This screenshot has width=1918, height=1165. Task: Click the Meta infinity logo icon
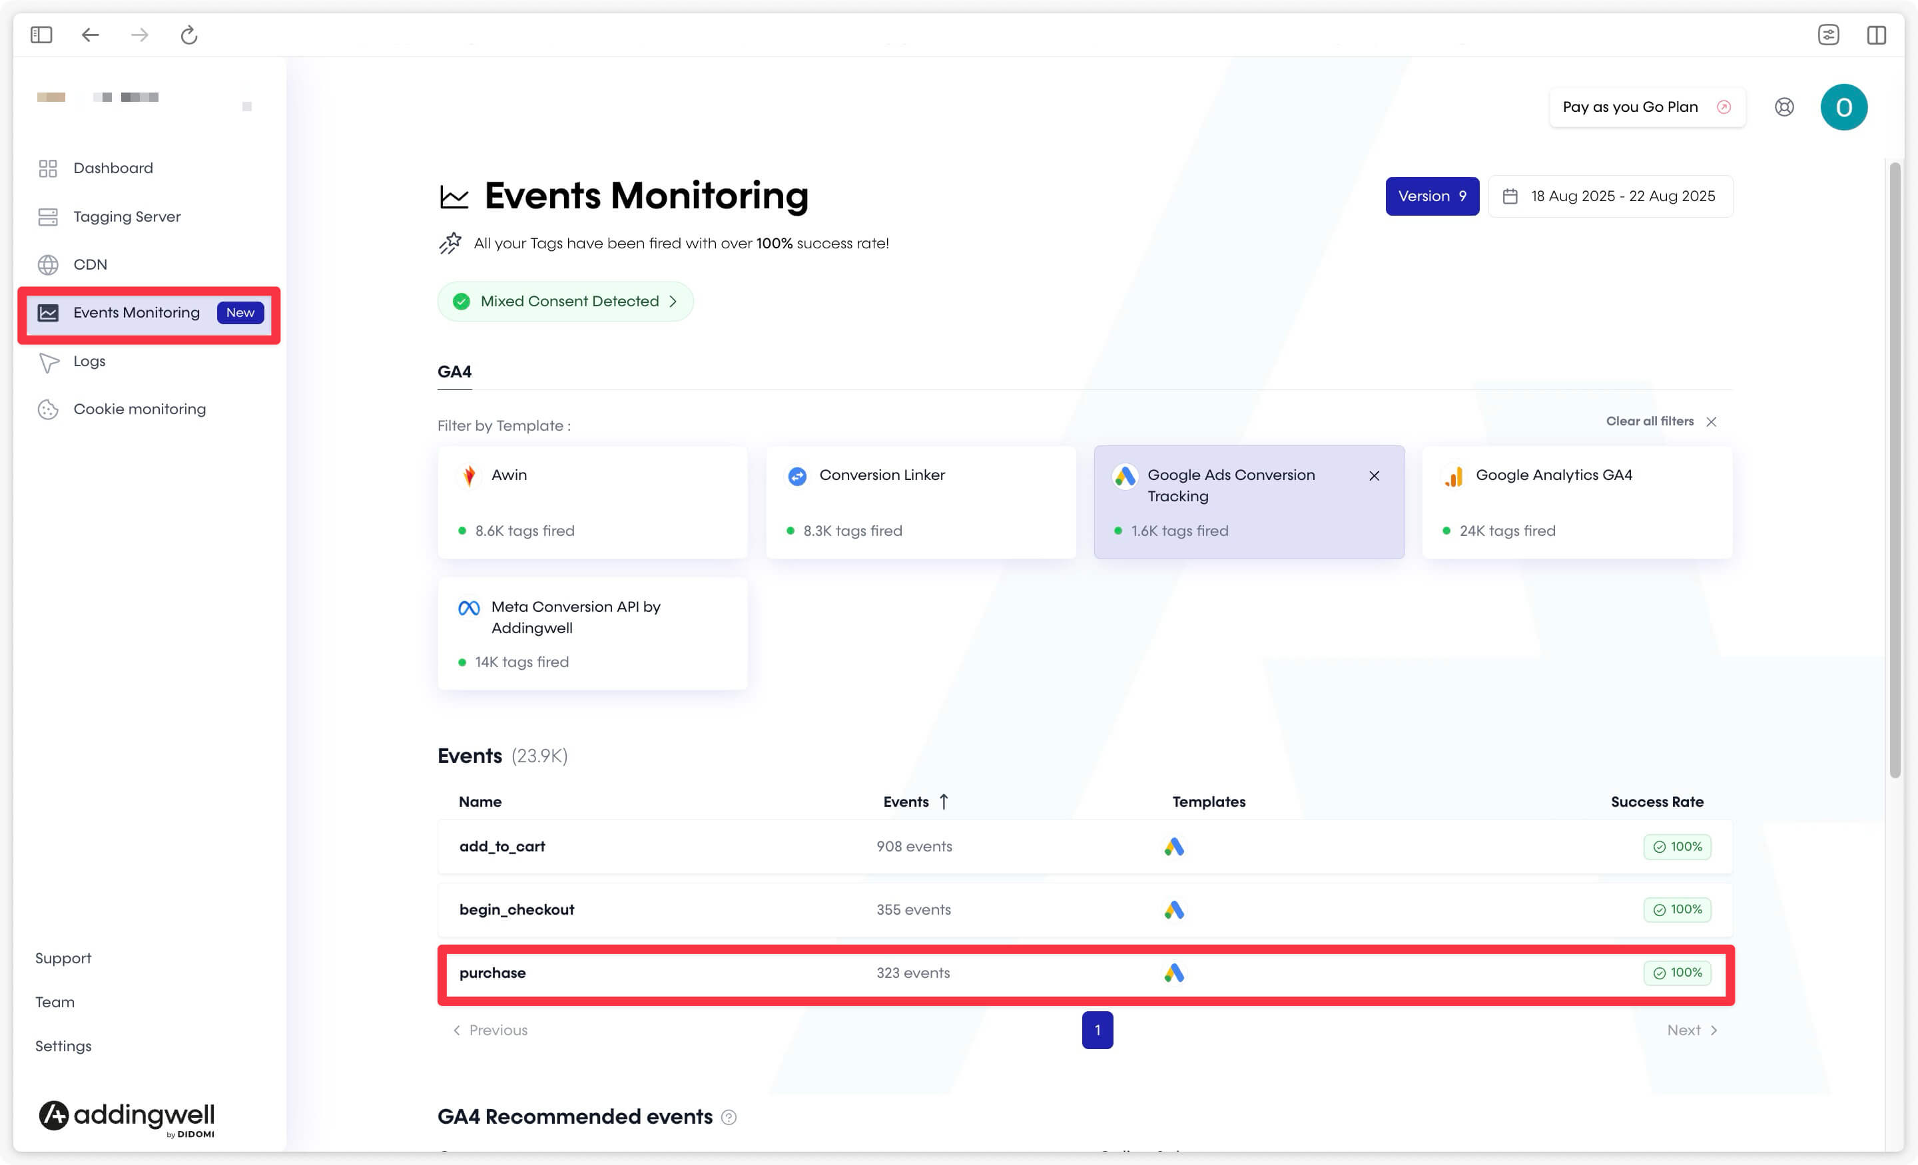coord(469,608)
